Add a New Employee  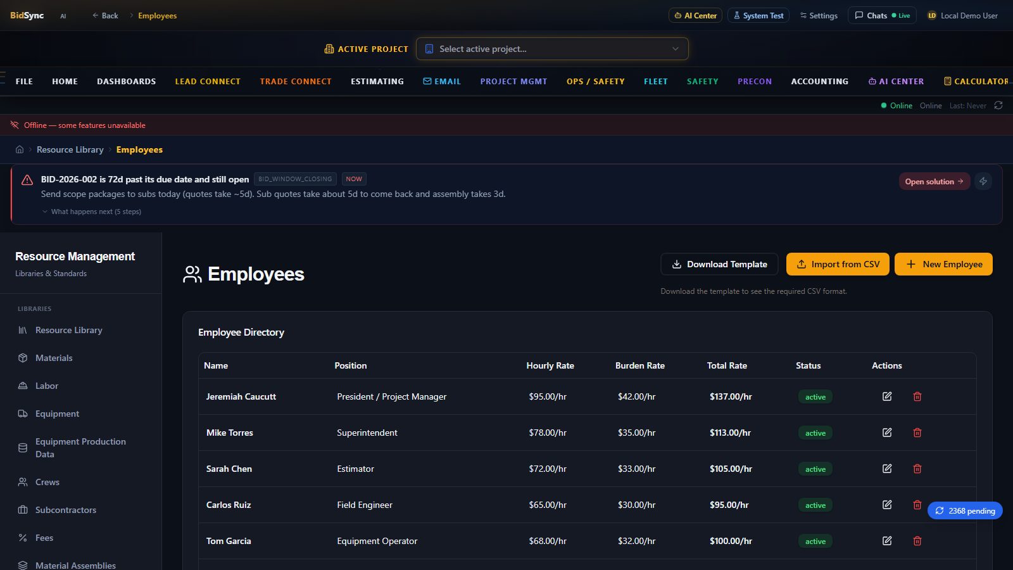(943, 264)
